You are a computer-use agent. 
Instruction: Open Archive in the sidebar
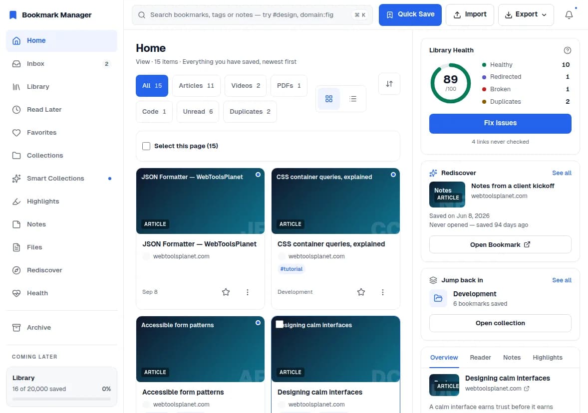coord(61,328)
